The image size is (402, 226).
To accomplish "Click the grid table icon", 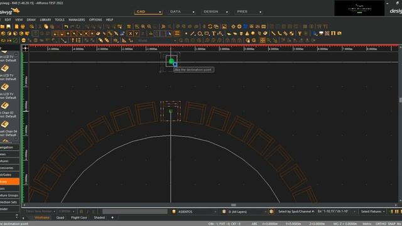I will [x=177, y=33].
